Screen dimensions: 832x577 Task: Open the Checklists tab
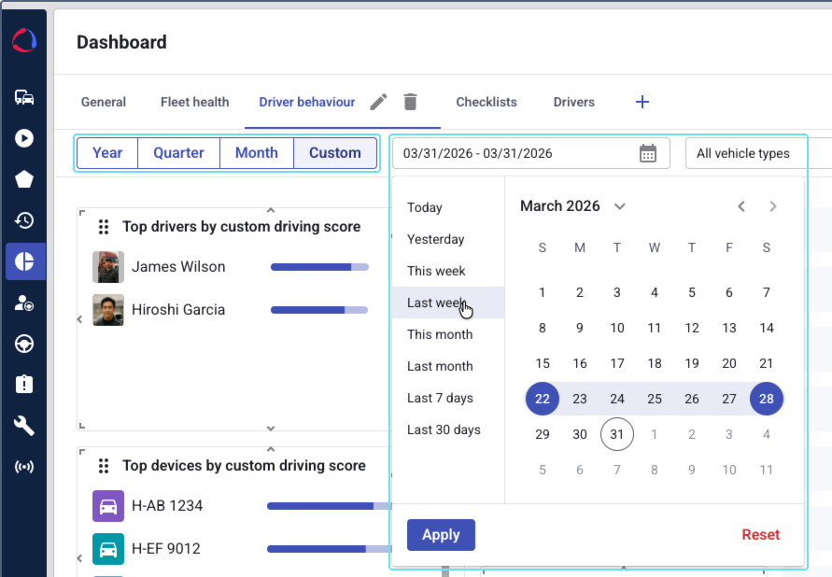[x=487, y=102]
